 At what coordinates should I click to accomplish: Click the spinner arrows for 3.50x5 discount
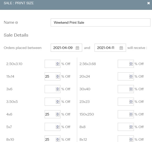[58, 102]
